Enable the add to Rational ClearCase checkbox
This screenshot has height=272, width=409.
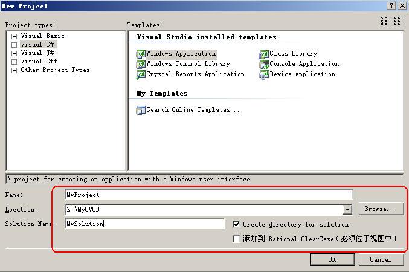236,239
